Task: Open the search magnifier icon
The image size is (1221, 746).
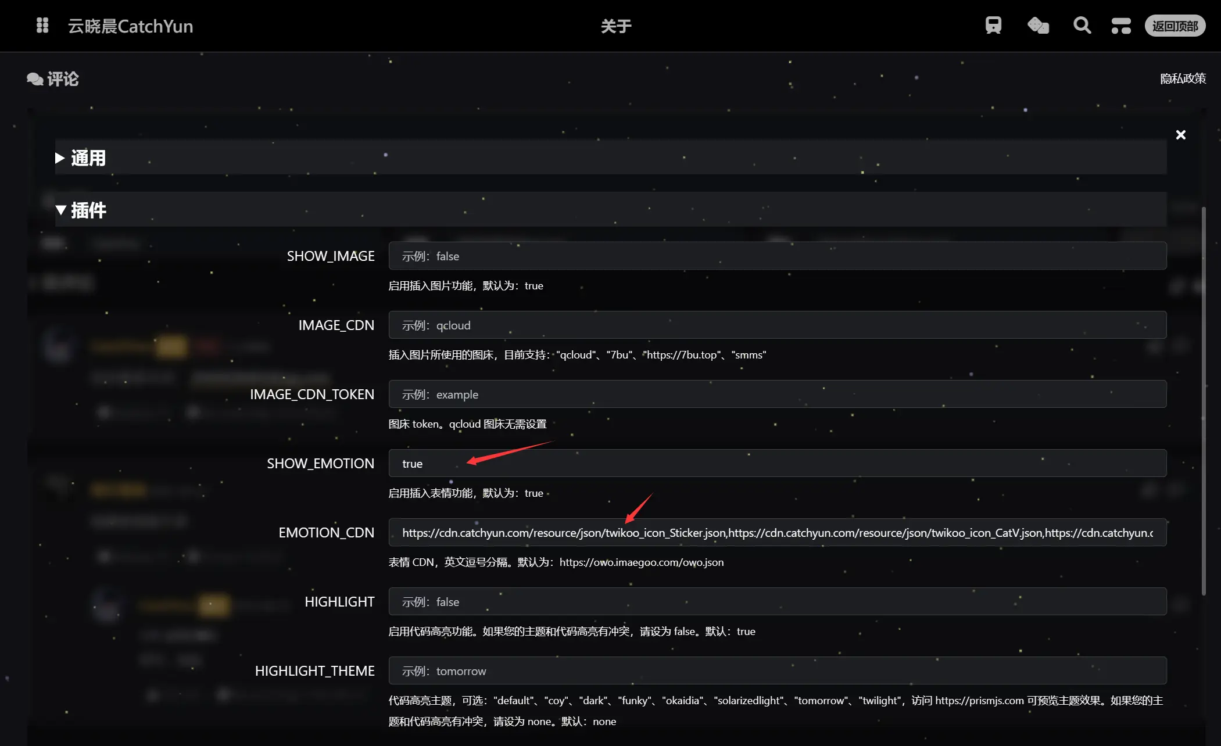Action: pos(1082,26)
